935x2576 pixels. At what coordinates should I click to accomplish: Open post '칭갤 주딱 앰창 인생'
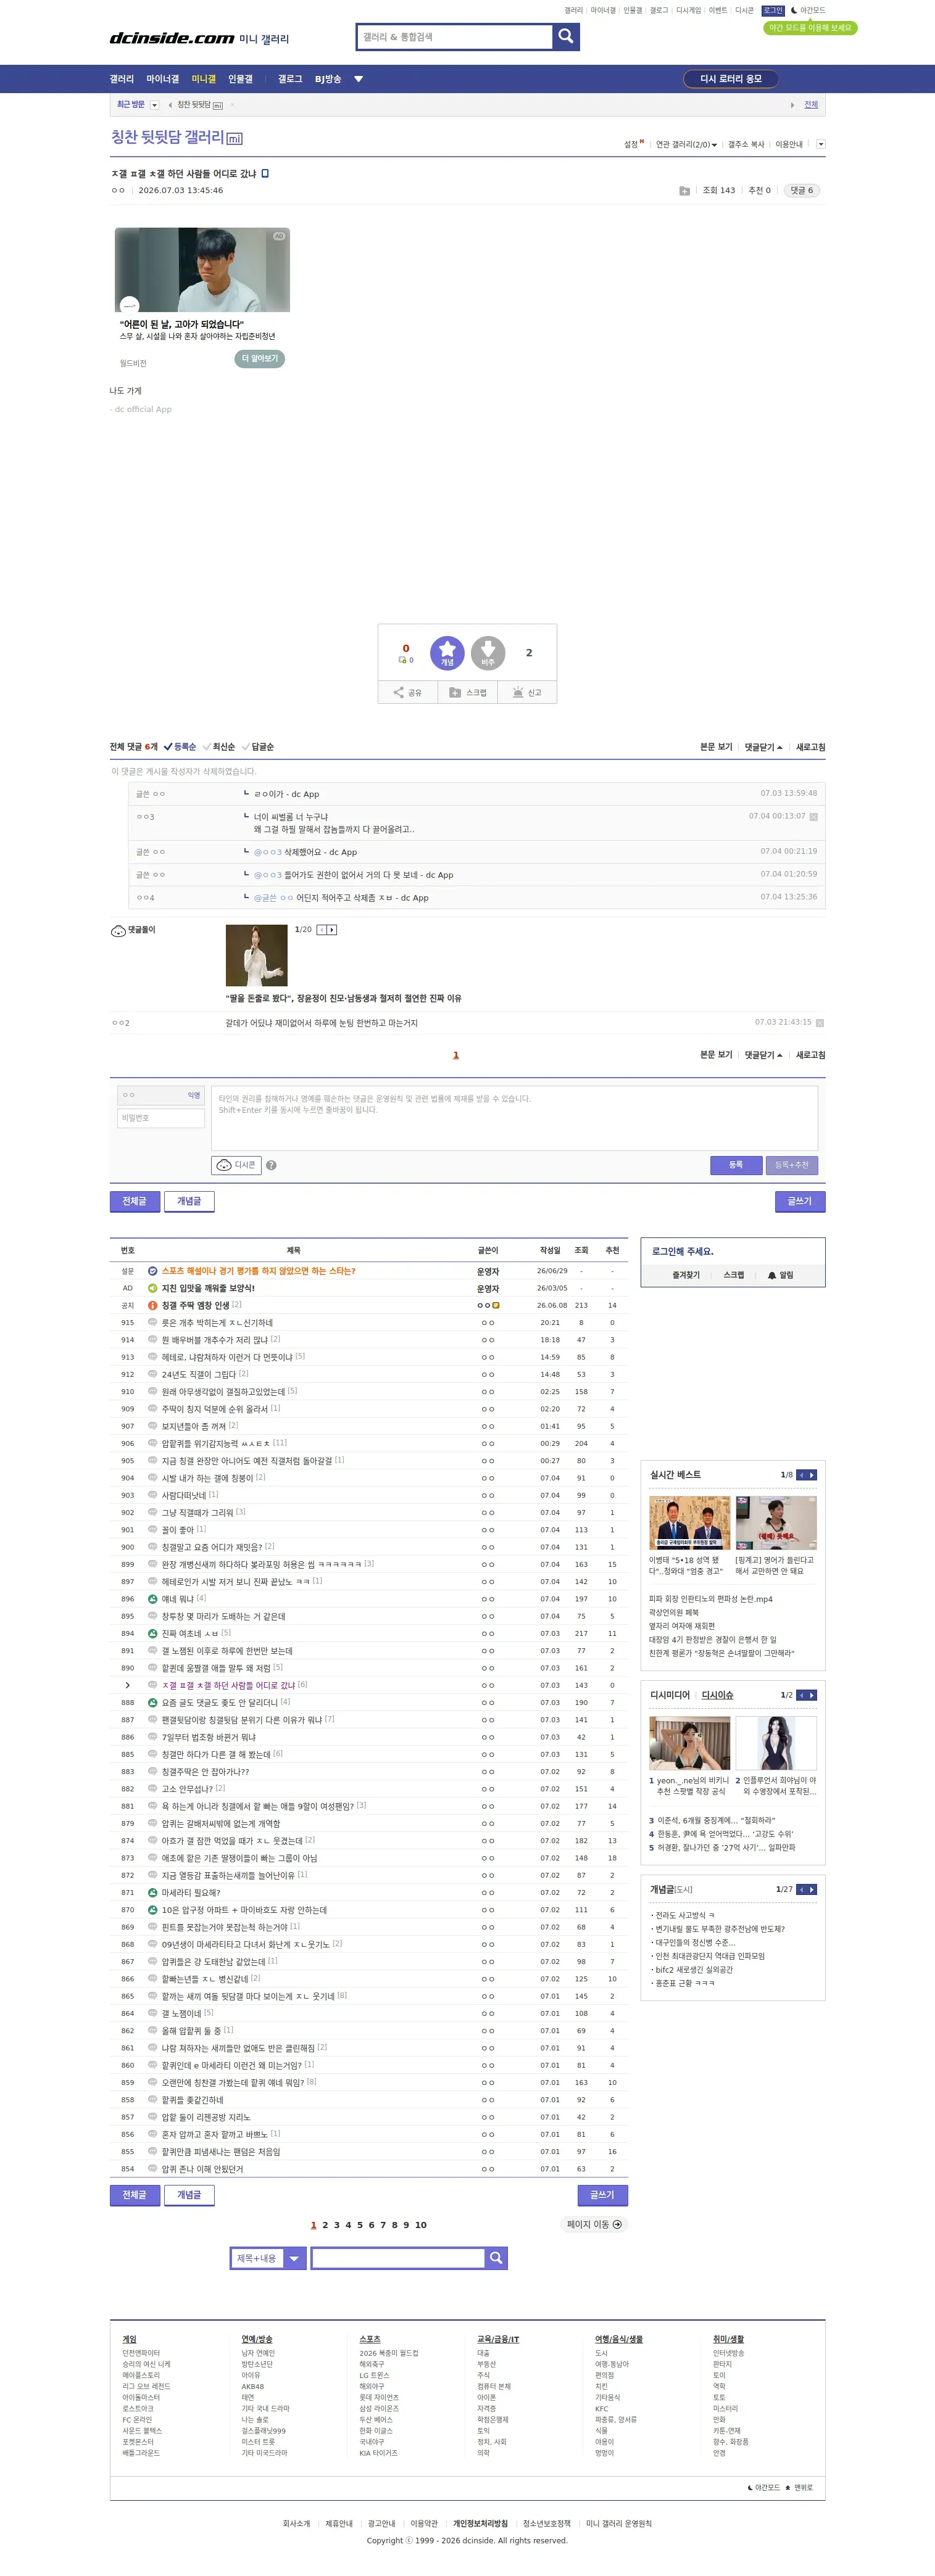pos(196,1305)
